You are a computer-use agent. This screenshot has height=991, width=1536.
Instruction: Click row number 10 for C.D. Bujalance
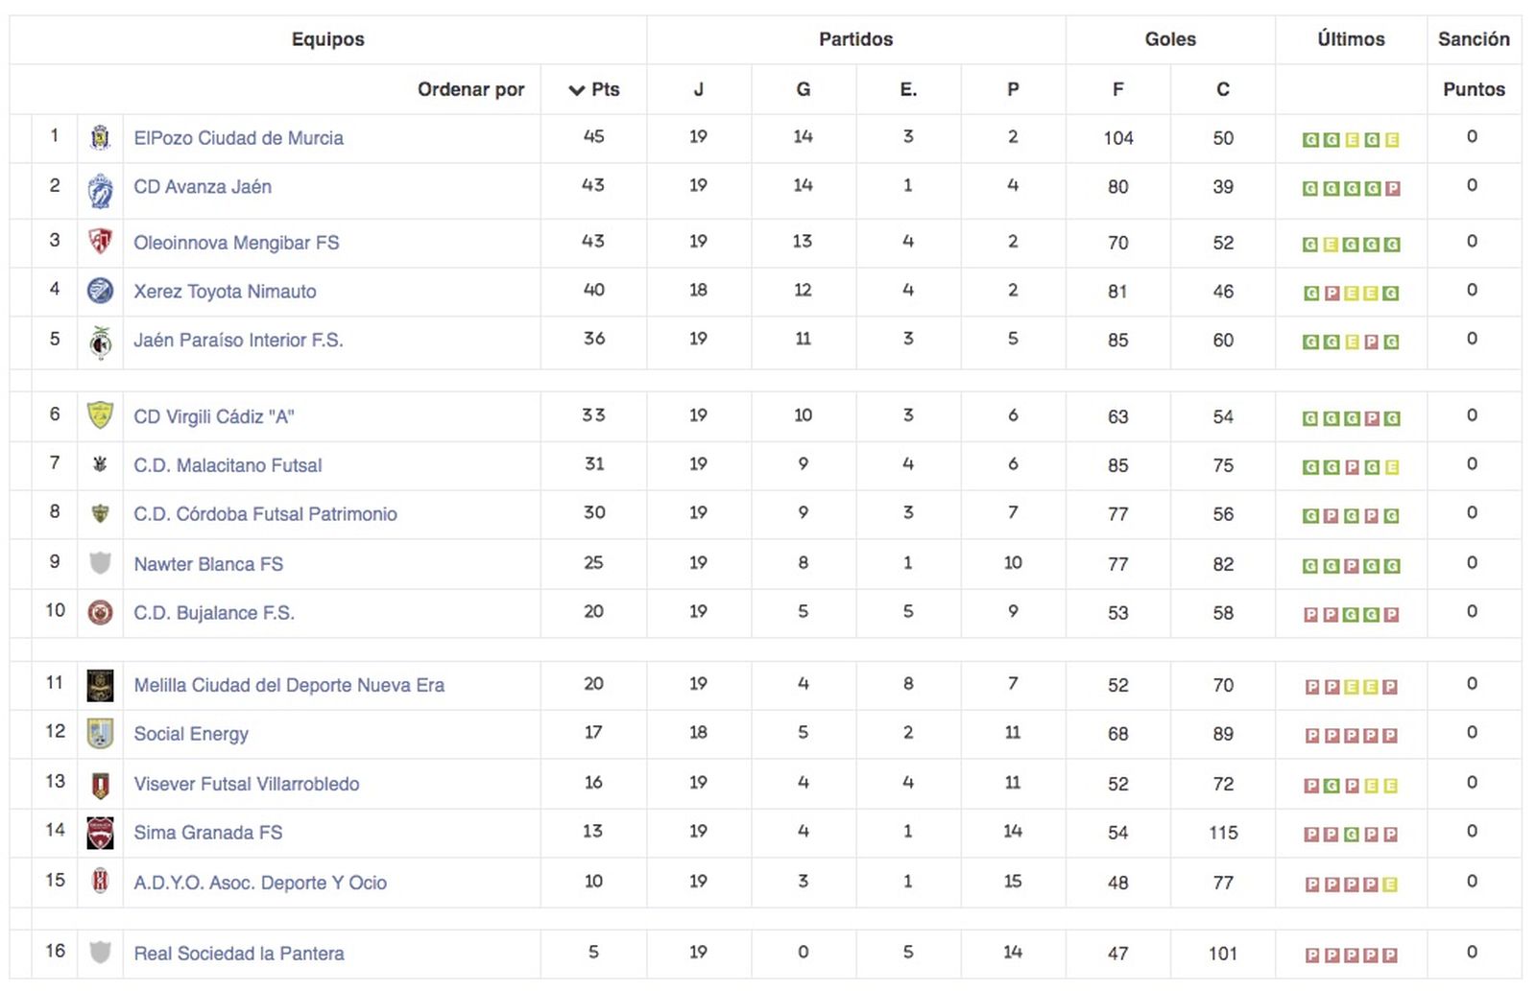54,611
